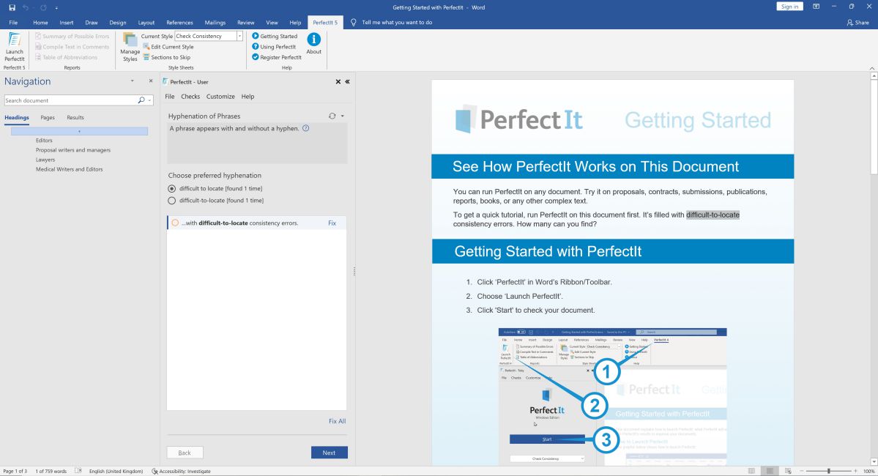Open the Current Style dropdown
The height and width of the screenshot is (476, 878).
point(239,36)
